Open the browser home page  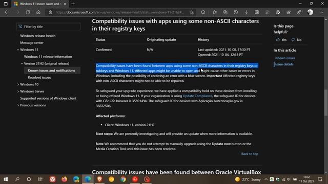38,12
